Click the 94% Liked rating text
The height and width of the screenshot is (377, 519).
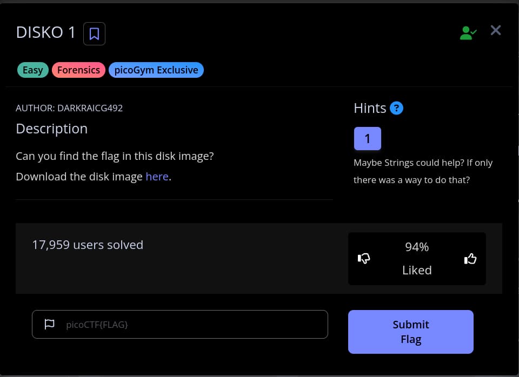[x=417, y=258]
